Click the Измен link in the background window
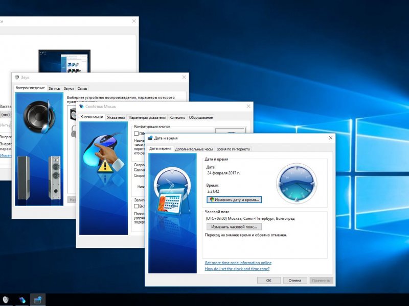This screenshot has width=409, height=306. [x=6, y=156]
